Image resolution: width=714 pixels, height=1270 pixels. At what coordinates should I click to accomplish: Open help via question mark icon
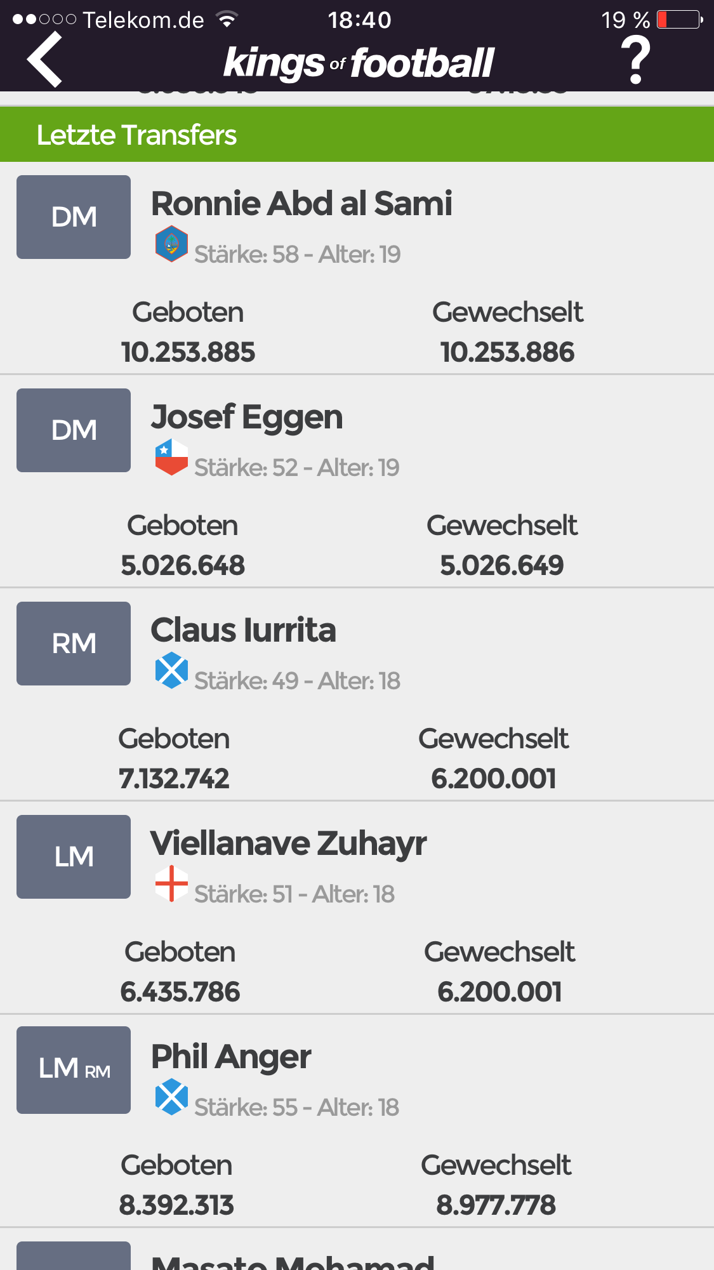[x=635, y=60]
